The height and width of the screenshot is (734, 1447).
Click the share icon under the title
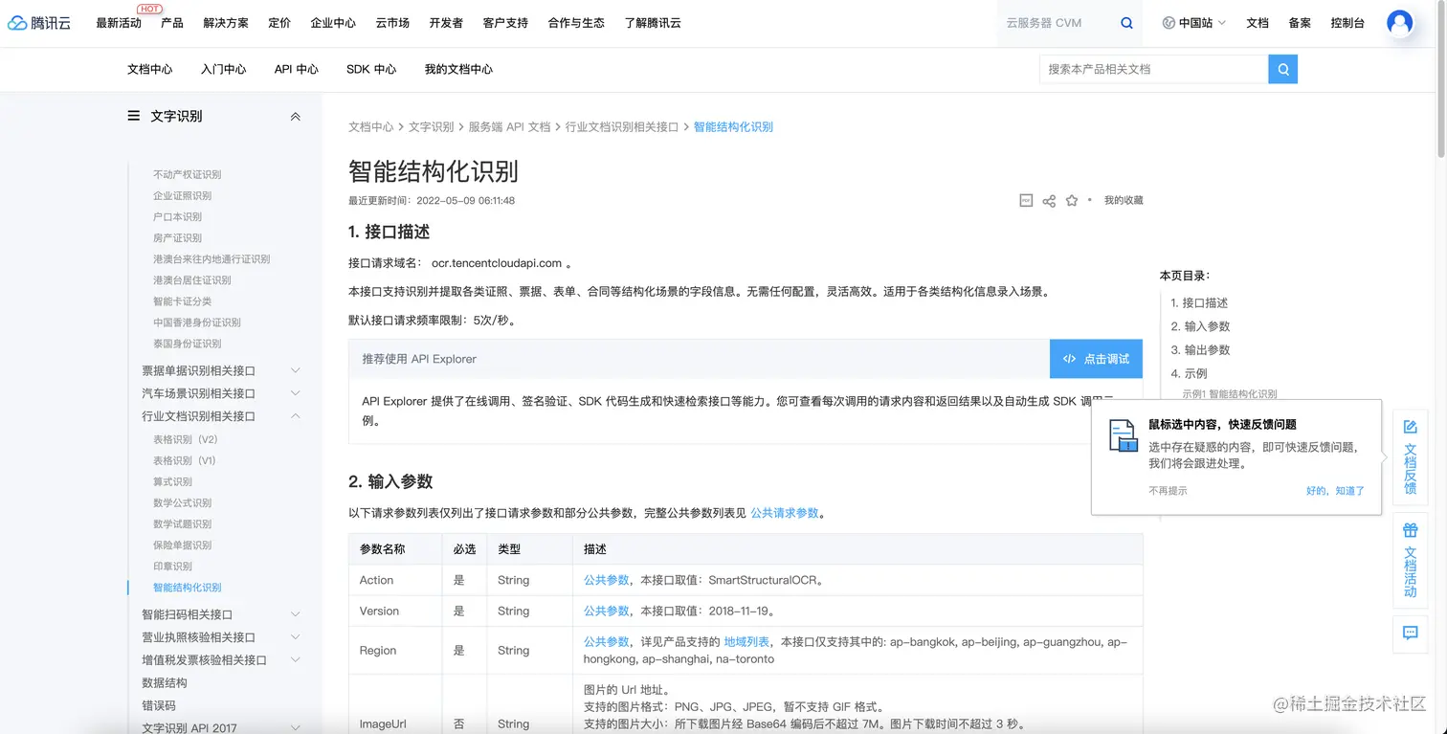click(x=1049, y=200)
